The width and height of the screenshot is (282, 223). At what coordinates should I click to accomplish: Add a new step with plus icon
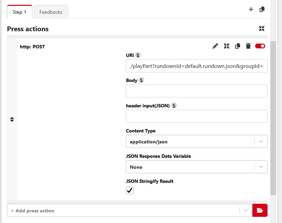coord(251,9)
